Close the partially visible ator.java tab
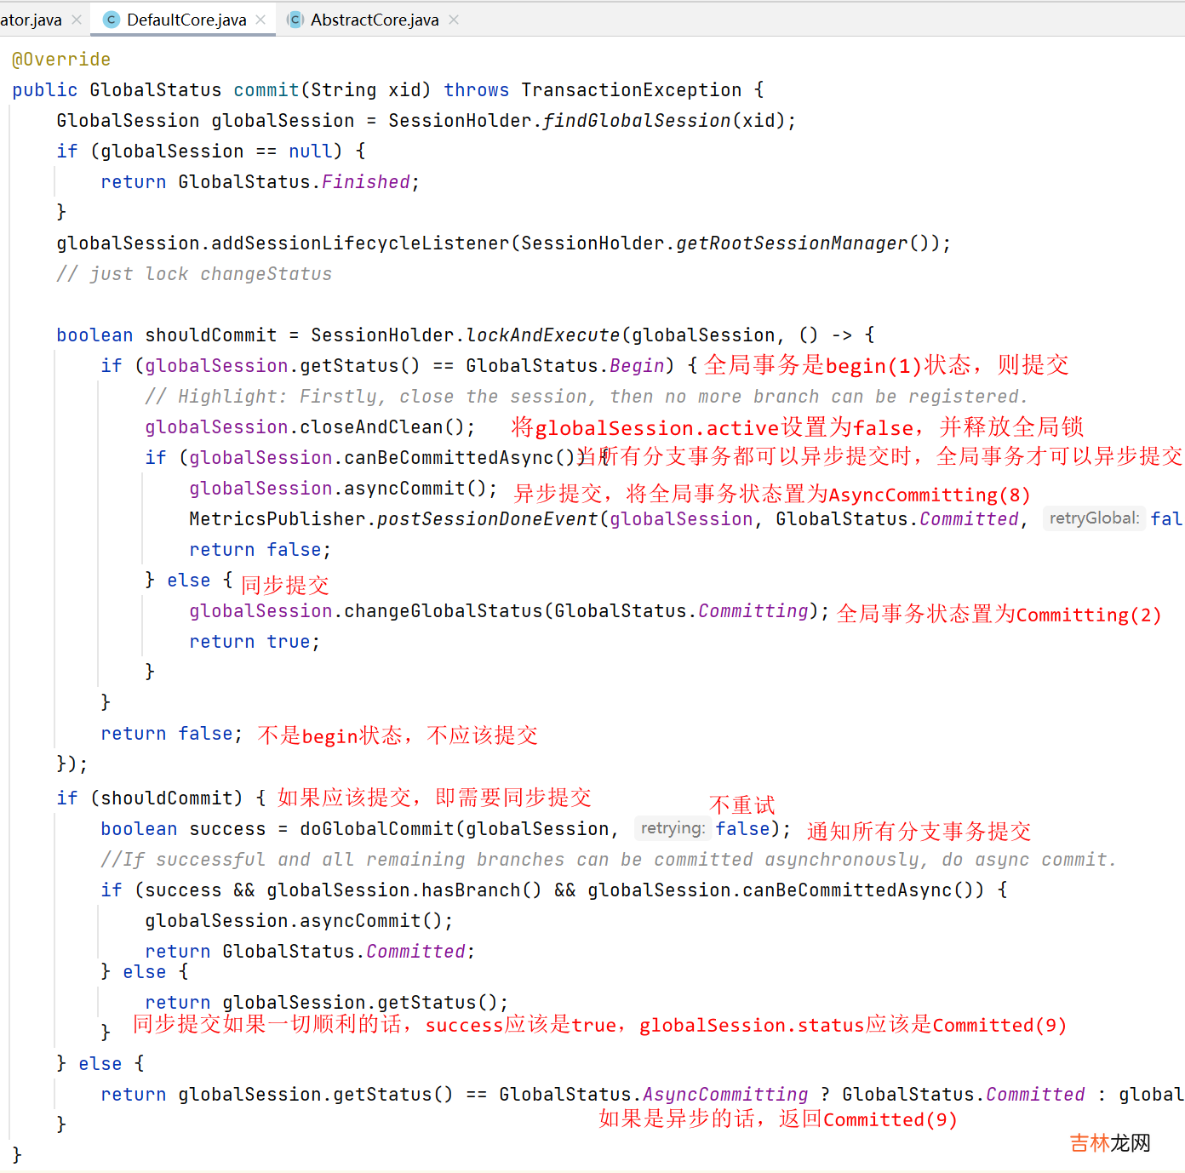Screen dimensions: 1185x1173 point(77,20)
